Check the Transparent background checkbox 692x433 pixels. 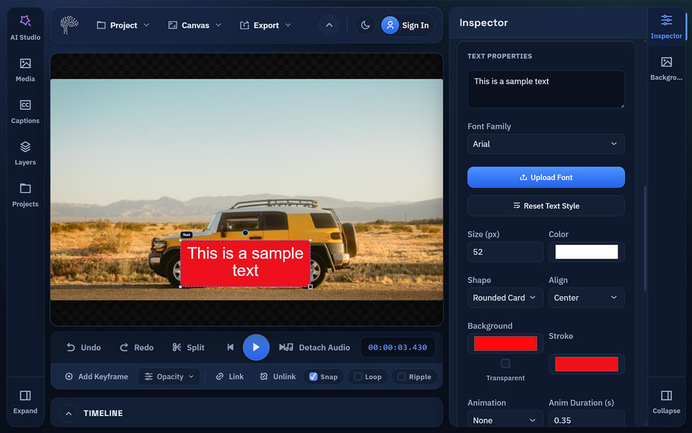click(x=506, y=363)
